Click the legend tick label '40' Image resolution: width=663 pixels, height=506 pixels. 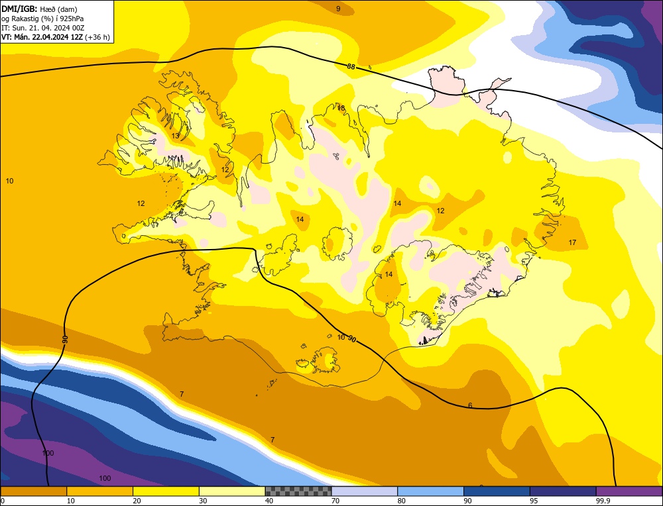(x=269, y=501)
